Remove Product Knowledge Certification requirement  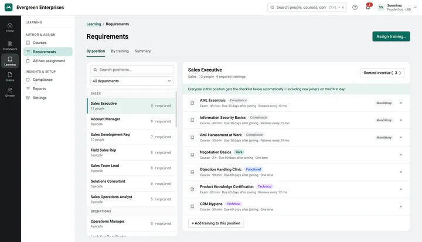click(401, 189)
